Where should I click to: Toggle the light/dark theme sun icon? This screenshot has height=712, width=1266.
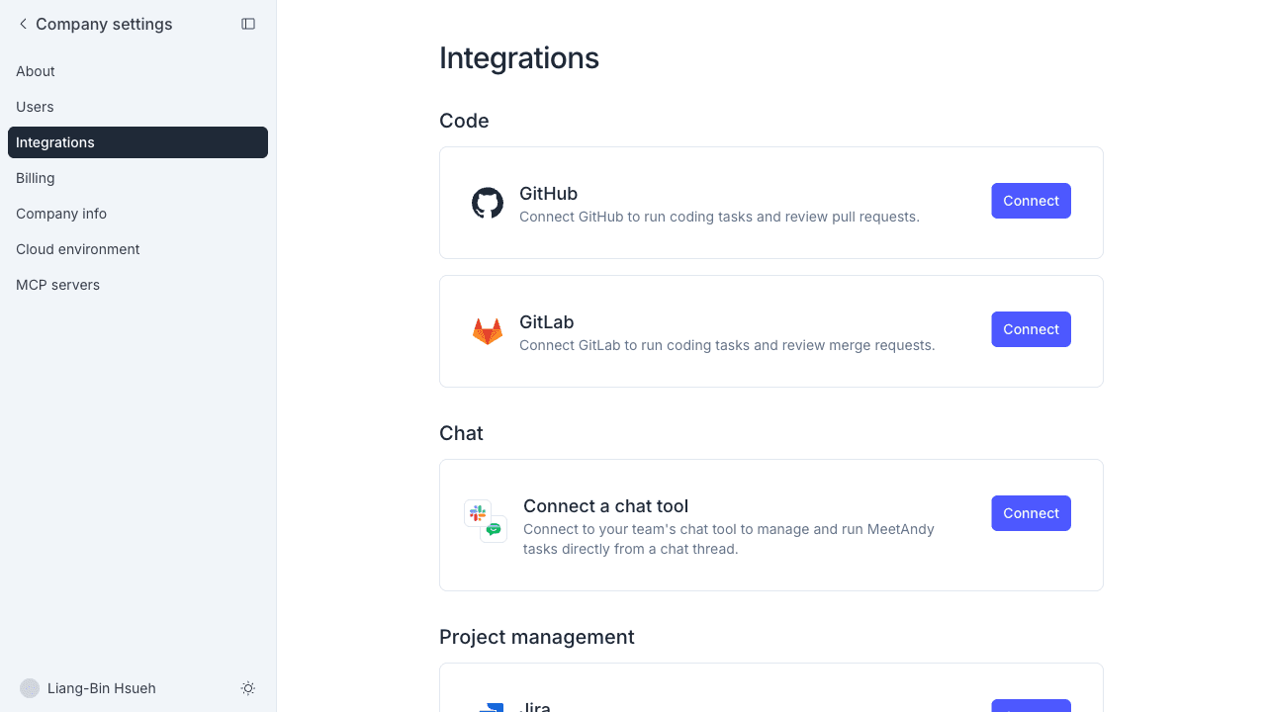coord(248,688)
